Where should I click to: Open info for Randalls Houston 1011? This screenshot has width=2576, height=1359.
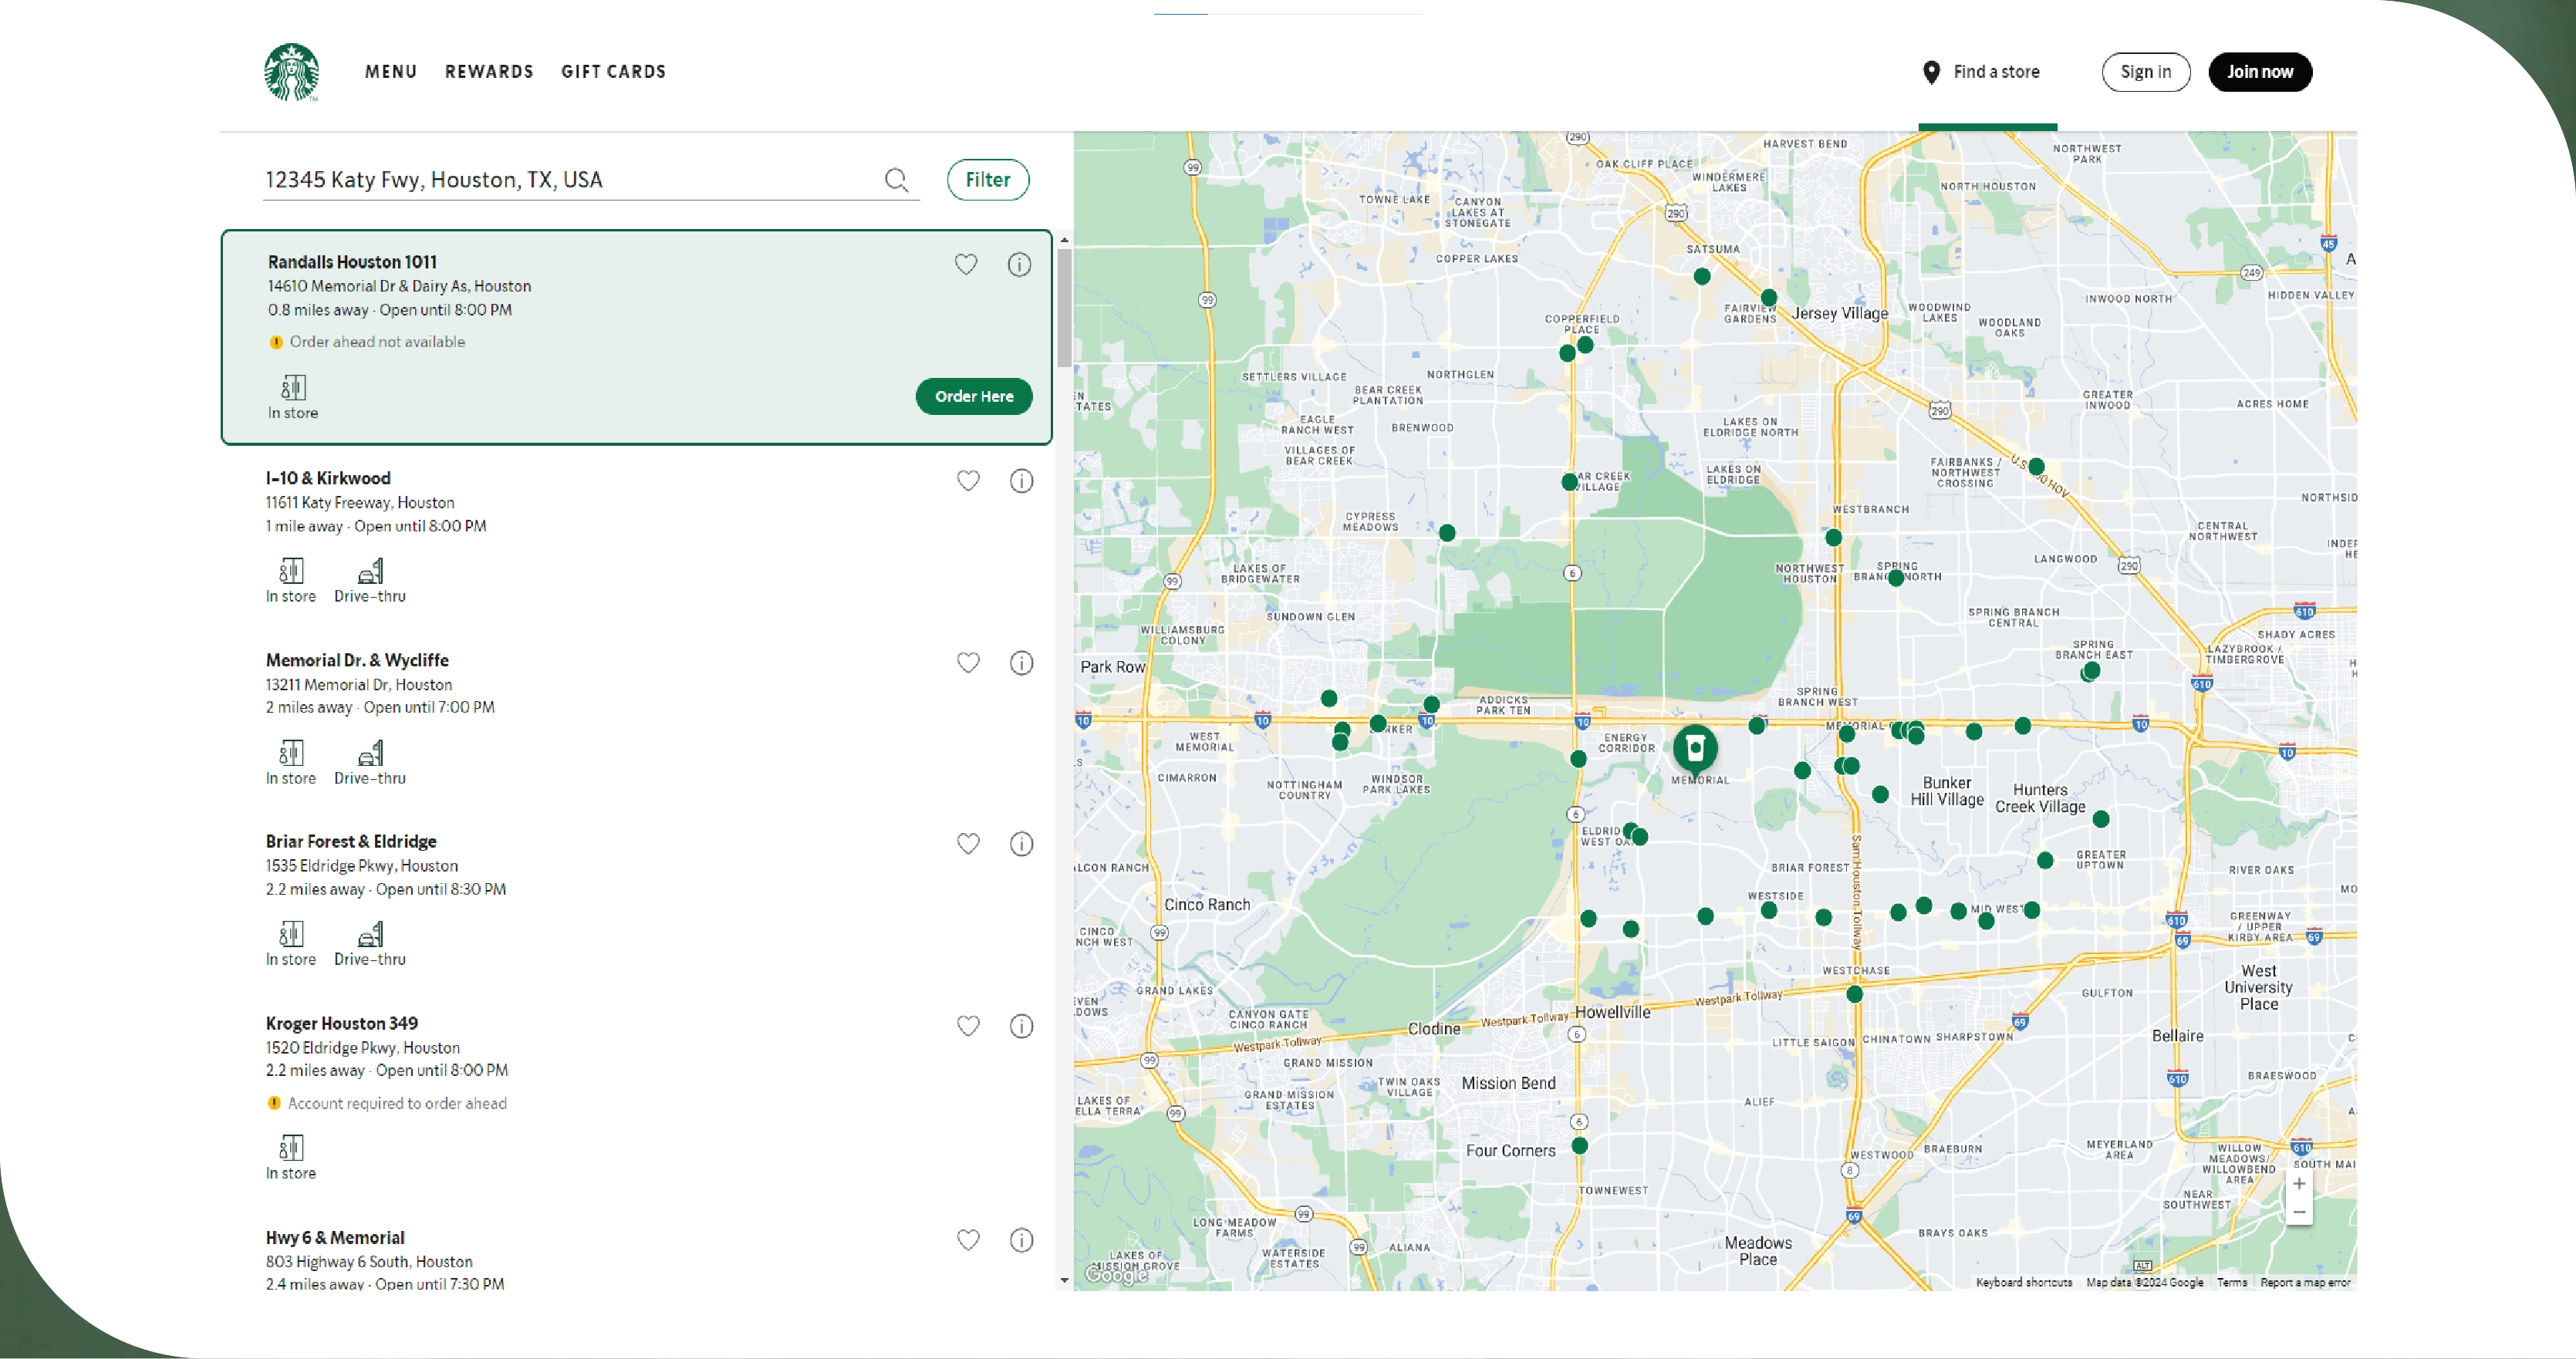1019,264
